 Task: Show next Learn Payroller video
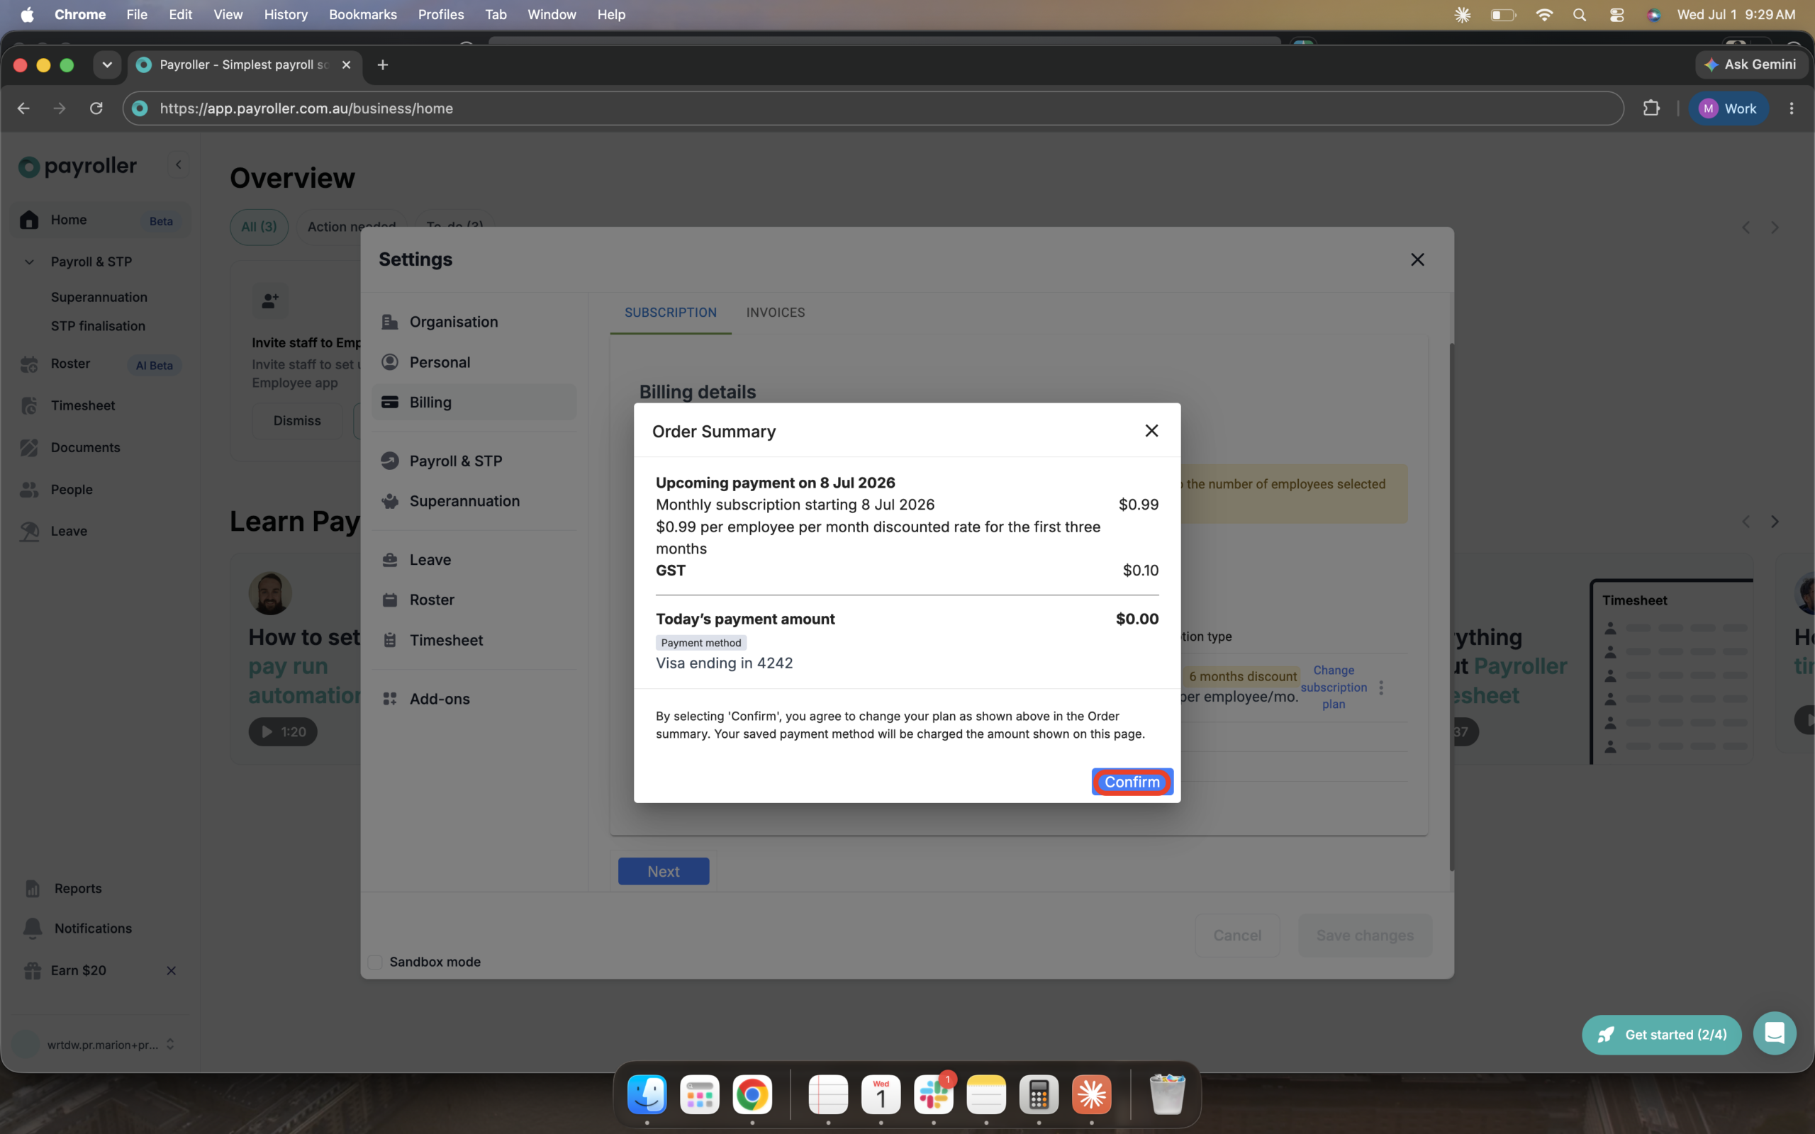pos(1775,521)
